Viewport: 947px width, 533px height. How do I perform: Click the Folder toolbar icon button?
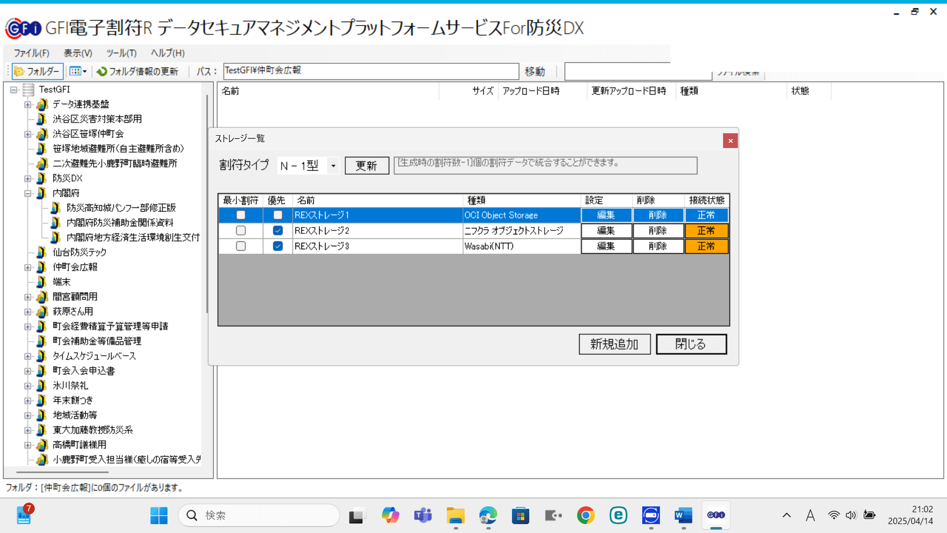(20, 72)
